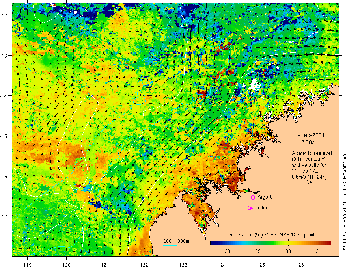Click the "drifter" legend label

pos(261,208)
